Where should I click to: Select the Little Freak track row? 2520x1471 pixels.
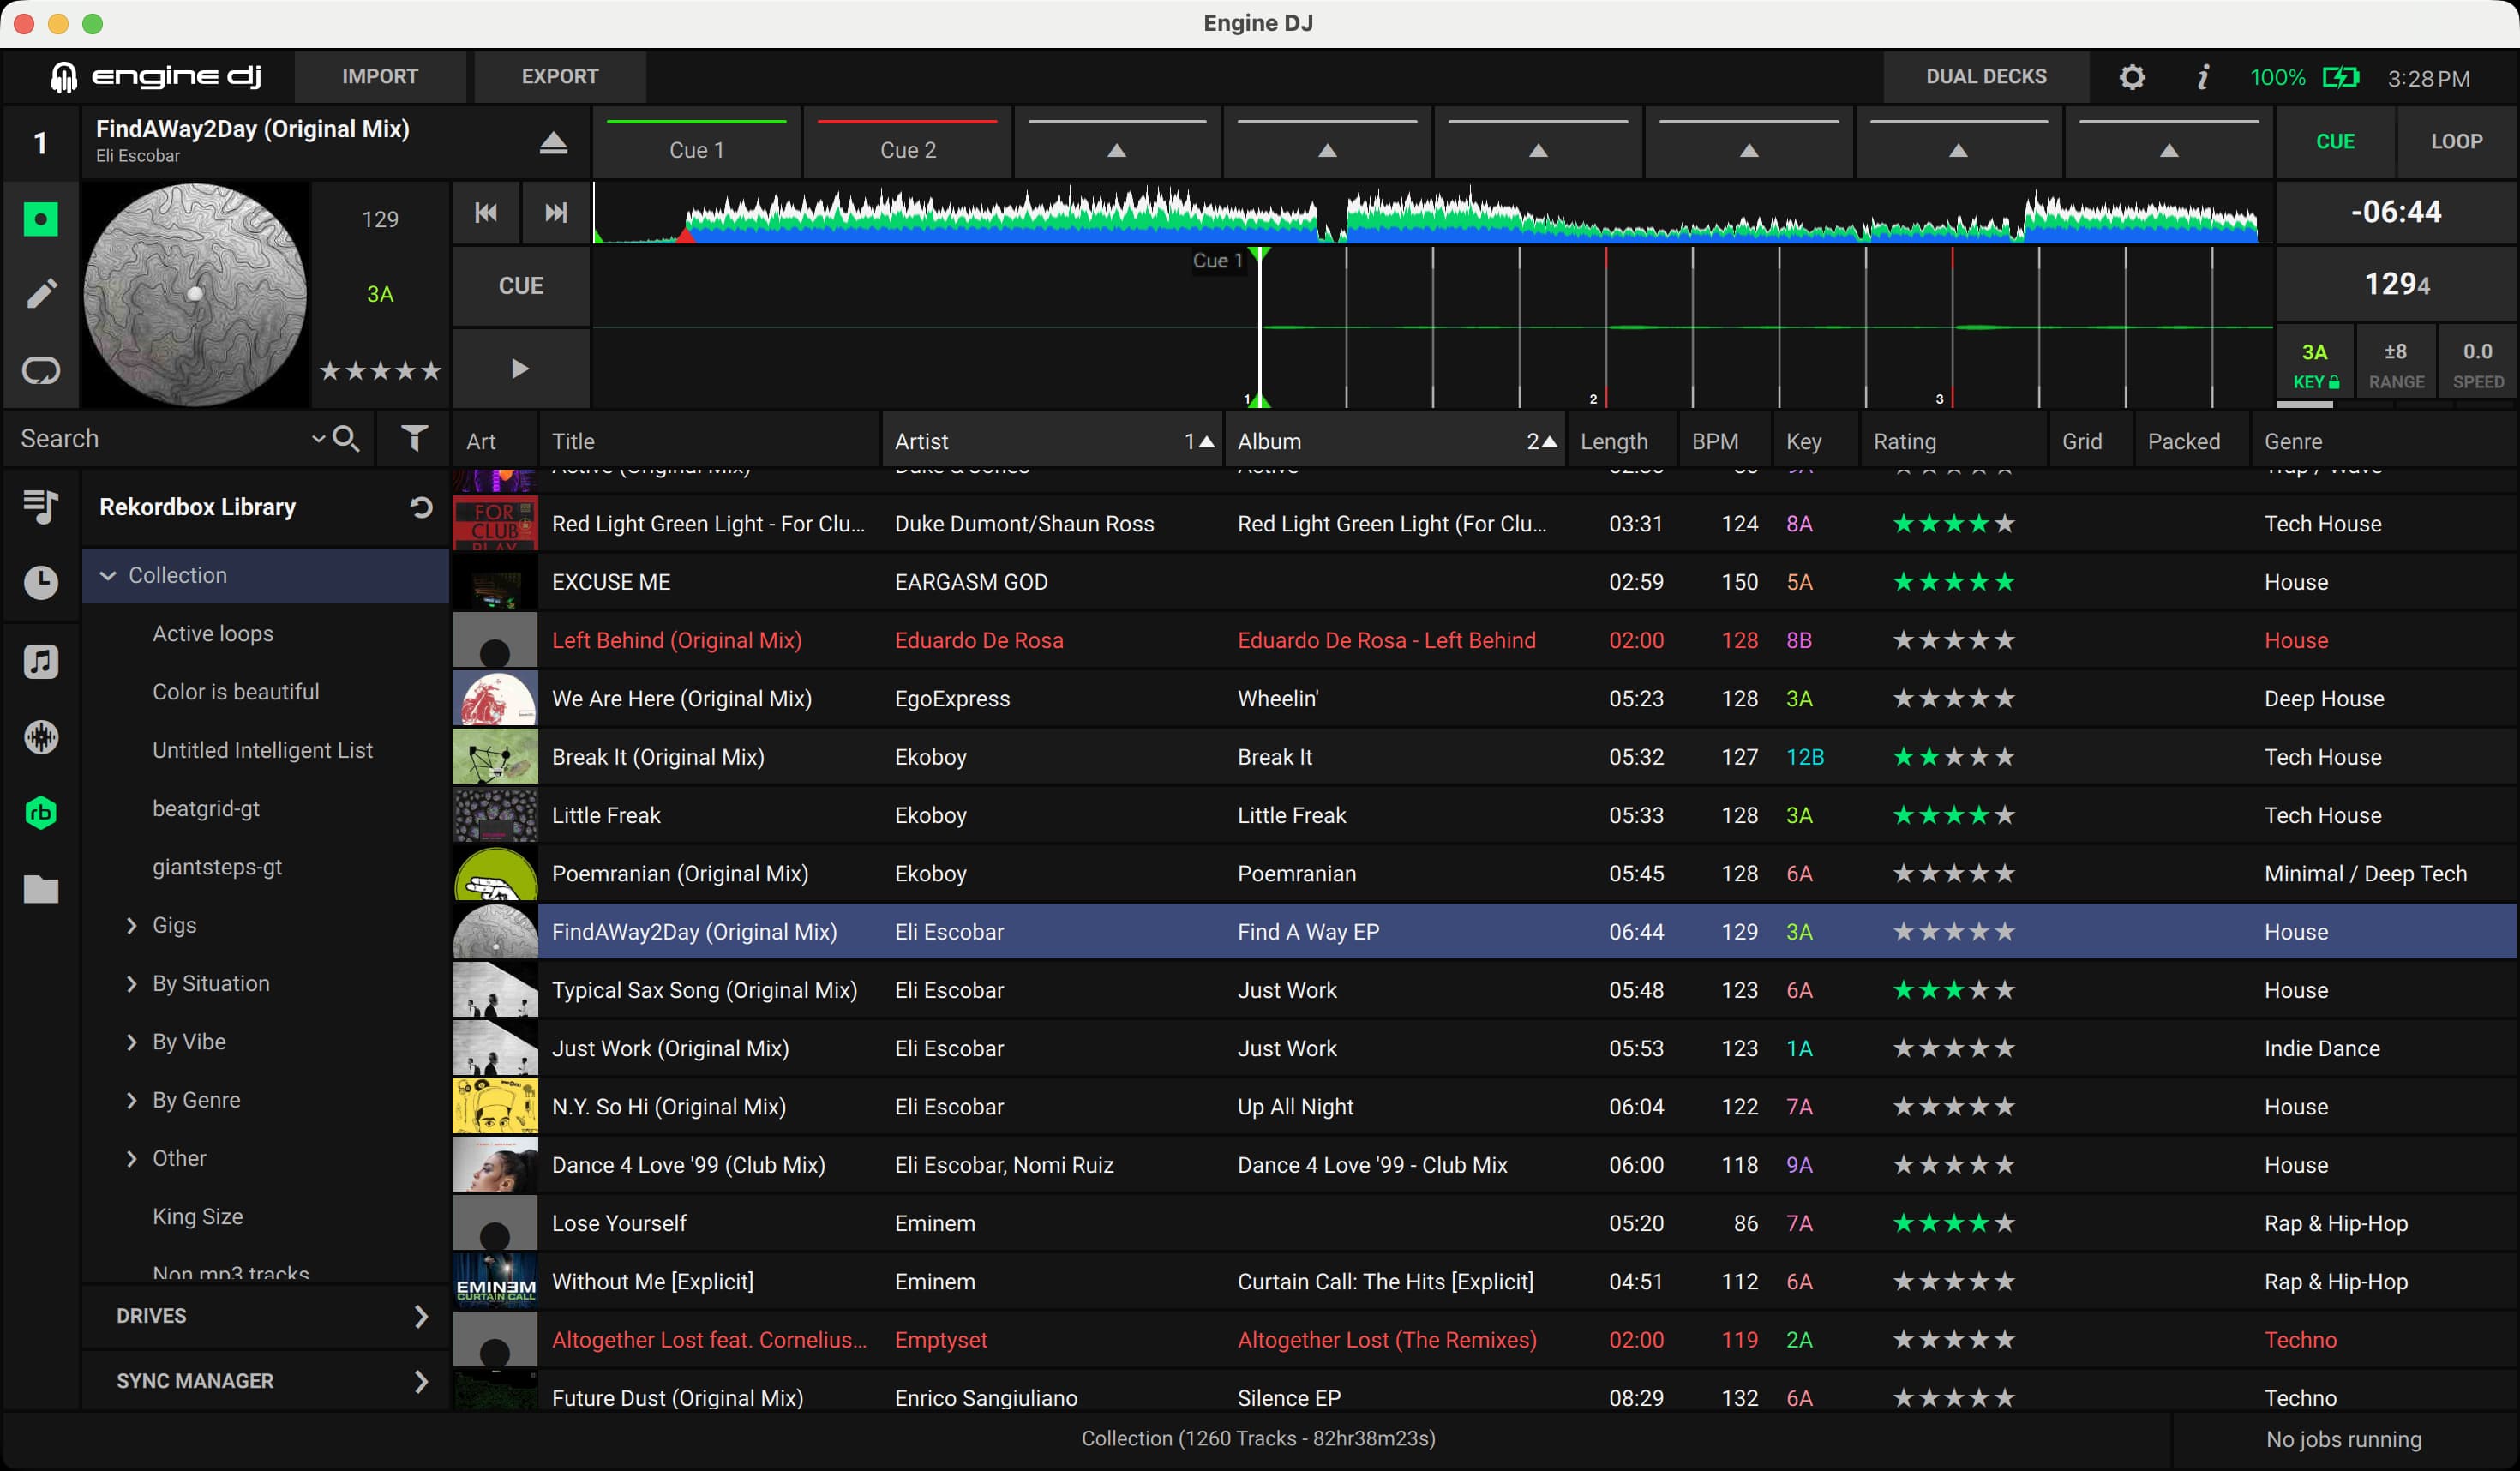pyautogui.click(x=1484, y=816)
